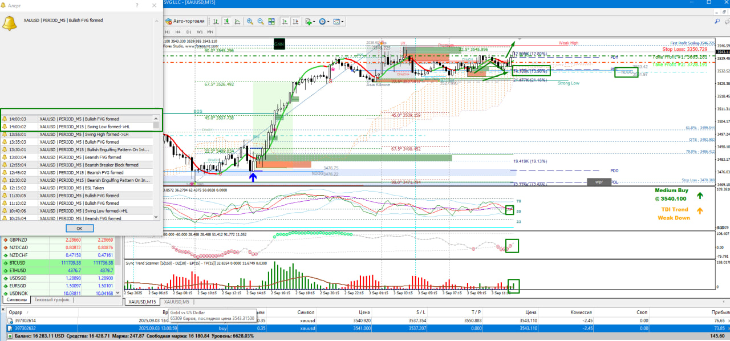Click the tile windows icon
Screen dimensions: 730x341
(x=271, y=22)
